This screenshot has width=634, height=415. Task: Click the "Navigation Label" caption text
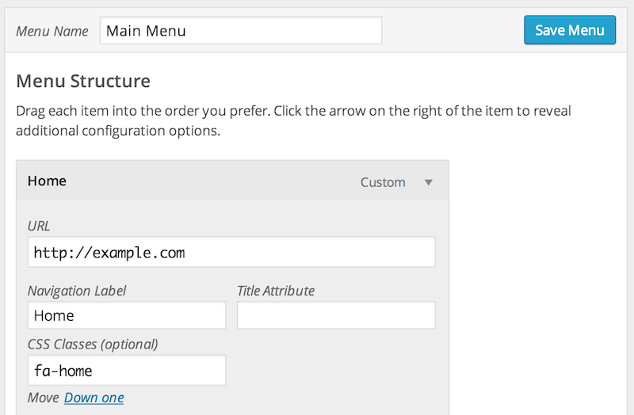pyautogui.click(x=77, y=291)
